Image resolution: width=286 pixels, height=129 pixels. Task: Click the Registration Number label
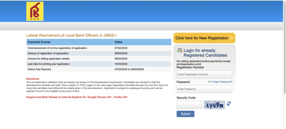coord(190,67)
